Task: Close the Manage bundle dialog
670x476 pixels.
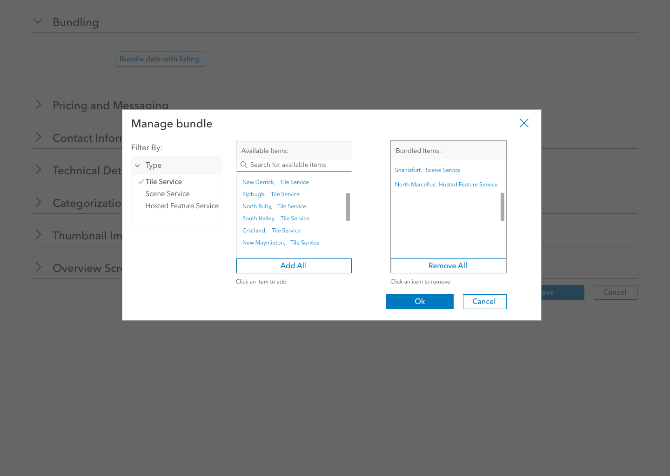Action: pos(524,123)
